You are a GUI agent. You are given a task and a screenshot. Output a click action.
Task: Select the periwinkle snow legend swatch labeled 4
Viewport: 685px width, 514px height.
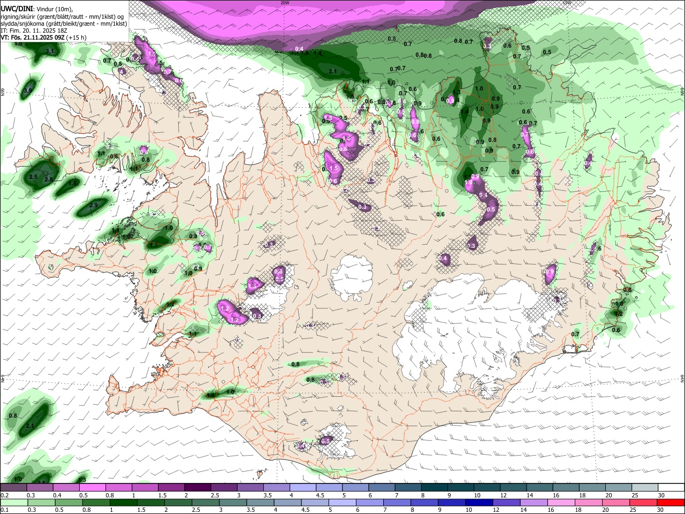pyautogui.click(x=303, y=488)
